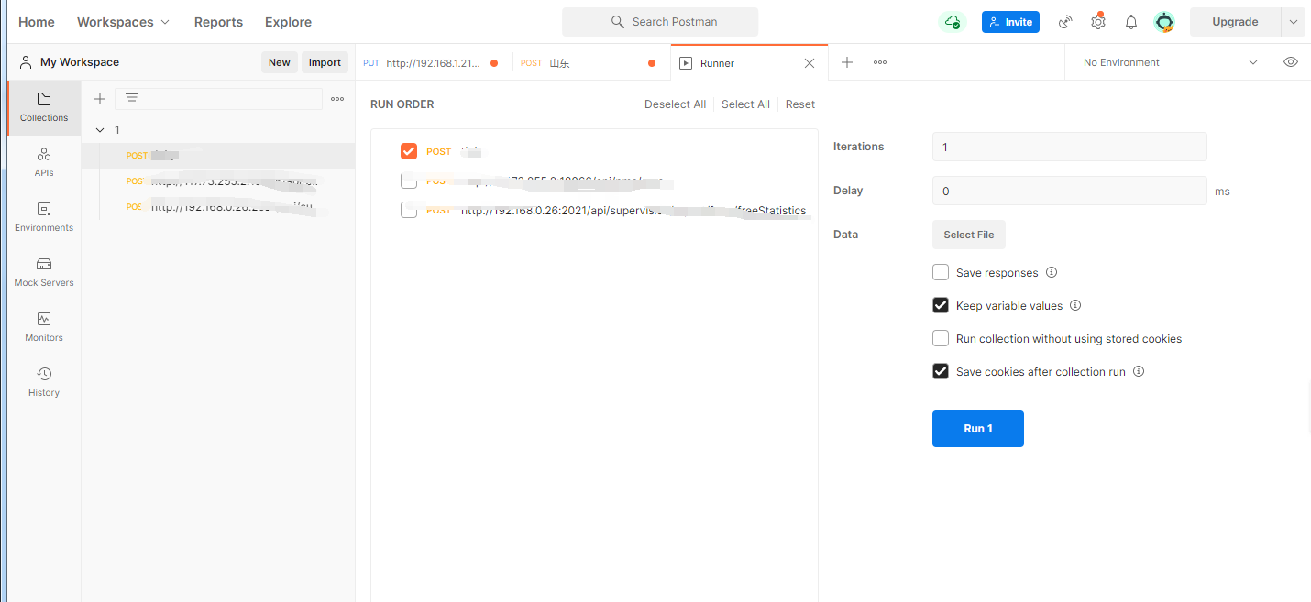Image resolution: width=1311 pixels, height=602 pixels.
Task: Click the Upgrade button
Action: [1235, 22]
